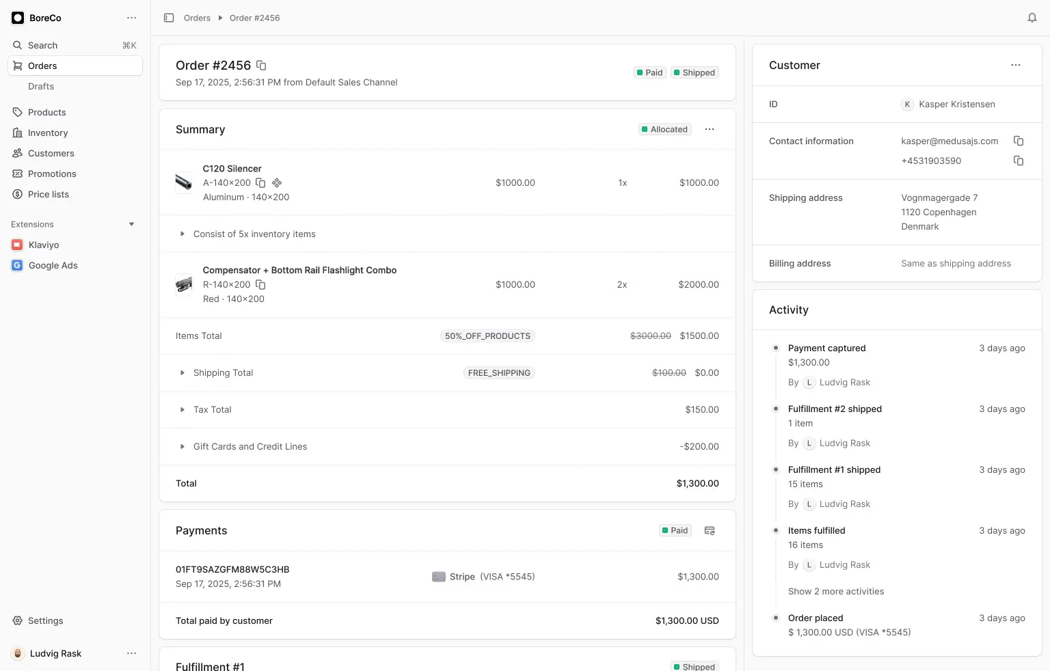Open the payment breakdown icon beside Paid badge
Screen dimensions: 1050x671
click(710, 530)
